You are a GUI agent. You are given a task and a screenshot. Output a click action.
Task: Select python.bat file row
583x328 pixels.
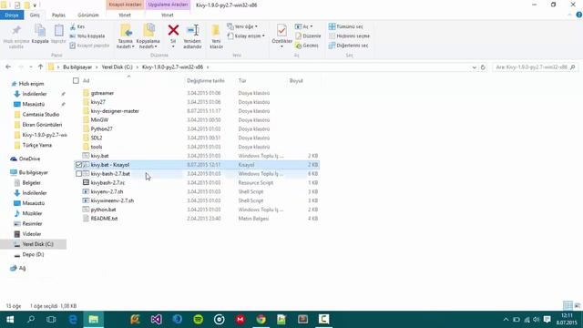197,210
